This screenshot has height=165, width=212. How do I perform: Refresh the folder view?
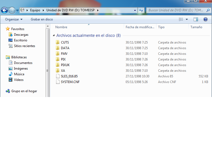pos(141,10)
